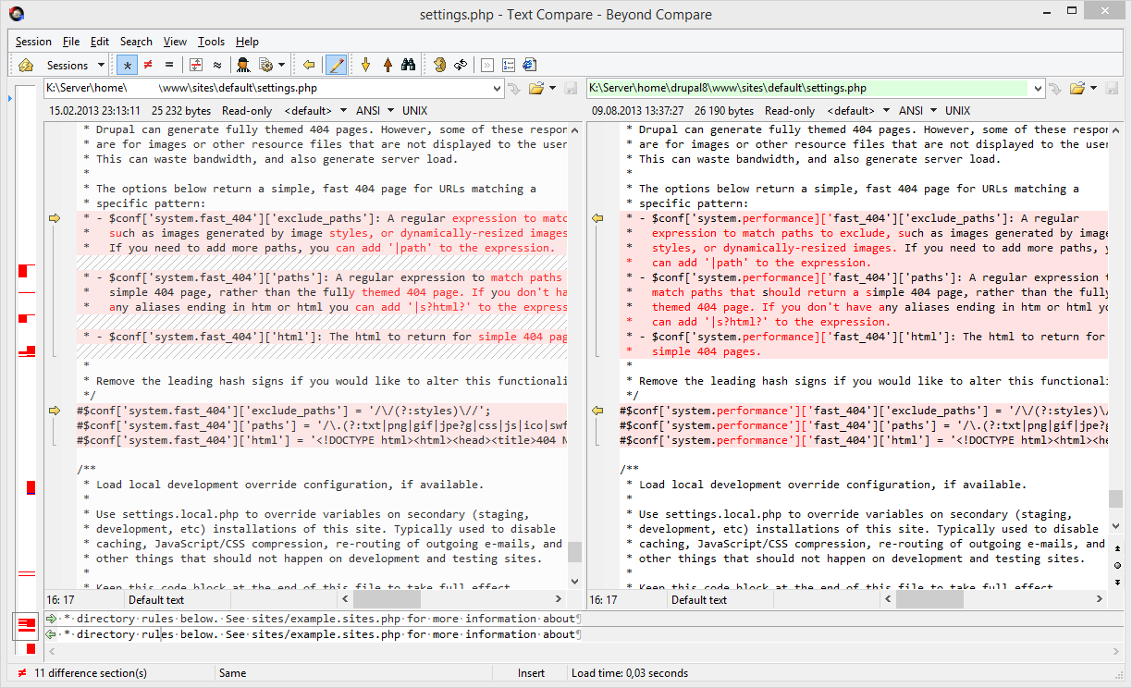Open the Tools menu

pyautogui.click(x=211, y=42)
